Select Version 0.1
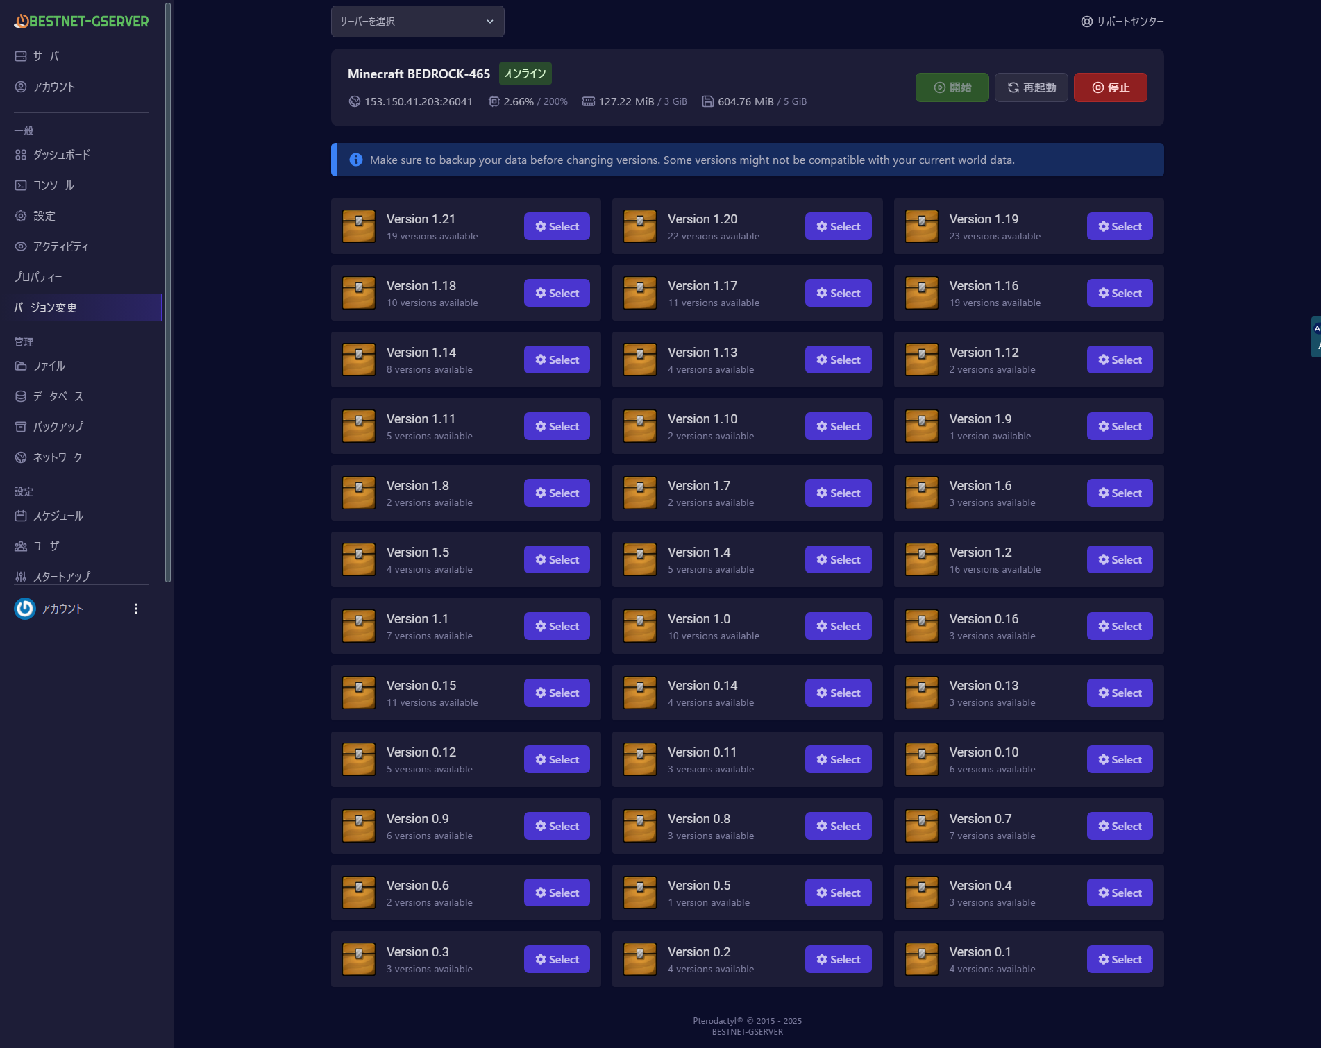This screenshot has width=1321, height=1048. tap(1120, 959)
